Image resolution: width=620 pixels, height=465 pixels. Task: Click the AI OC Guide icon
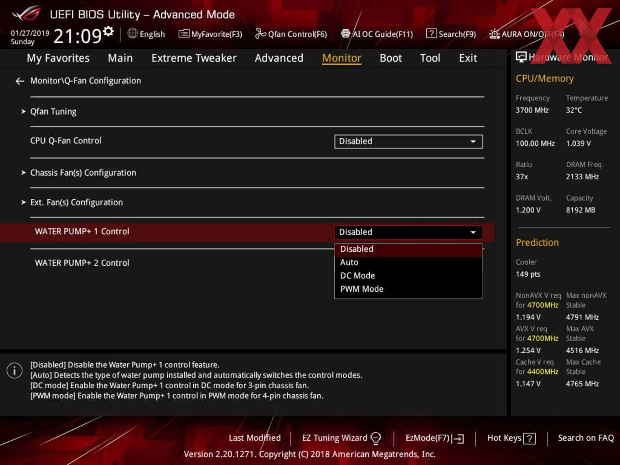346,34
